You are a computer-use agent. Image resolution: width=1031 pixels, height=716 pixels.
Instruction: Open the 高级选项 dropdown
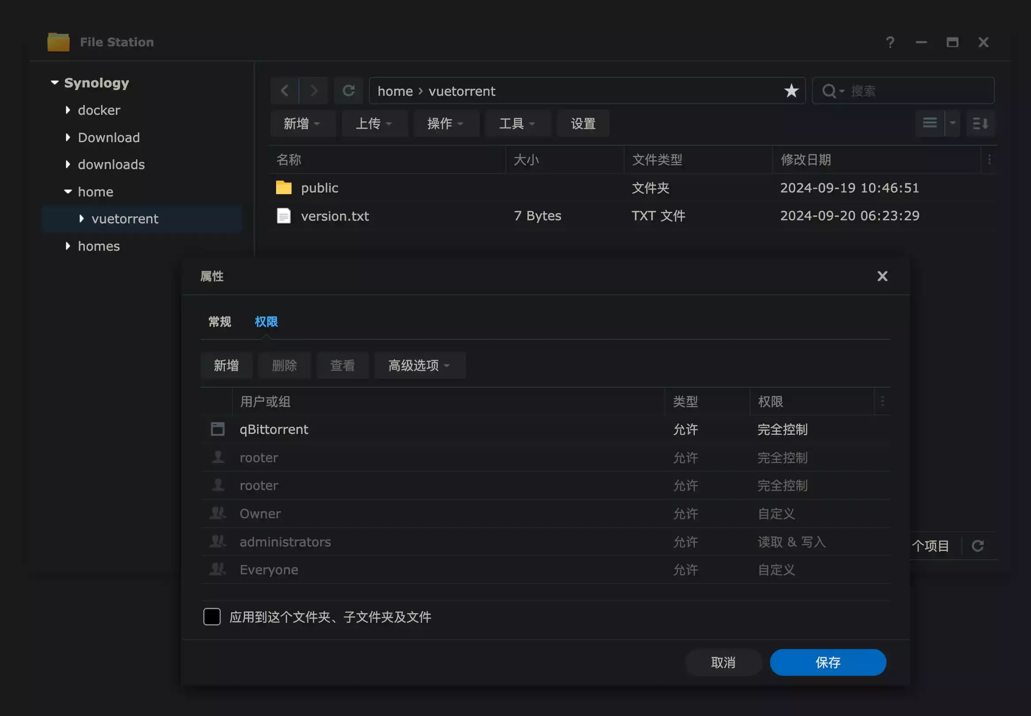coord(419,366)
